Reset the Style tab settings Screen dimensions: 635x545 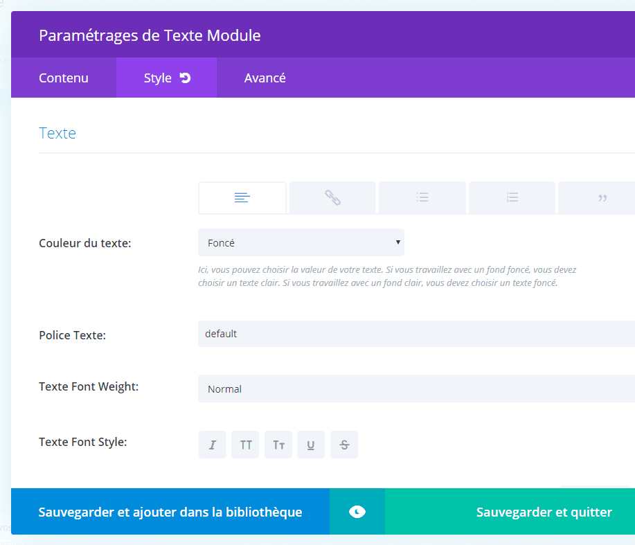pyautogui.click(x=186, y=78)
